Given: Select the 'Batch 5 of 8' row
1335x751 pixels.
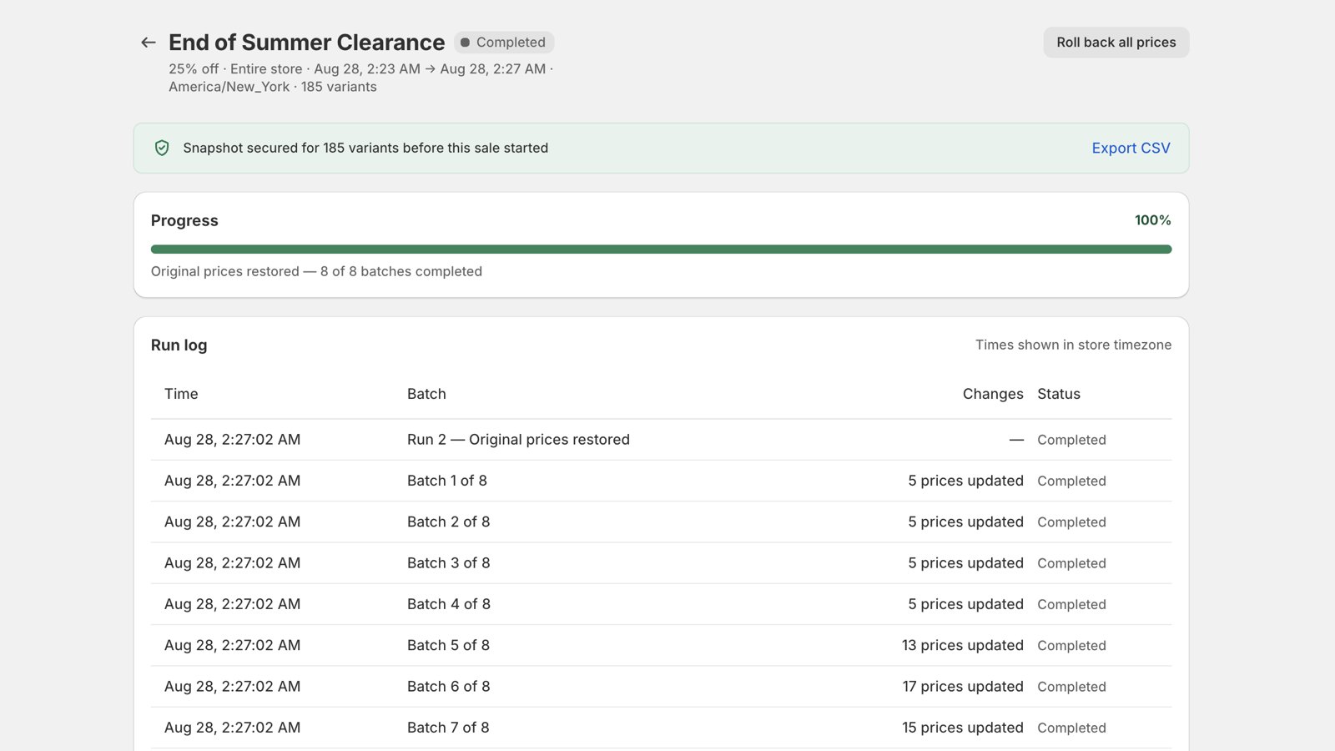Looking at the screenshot, I should click(661, 645).
